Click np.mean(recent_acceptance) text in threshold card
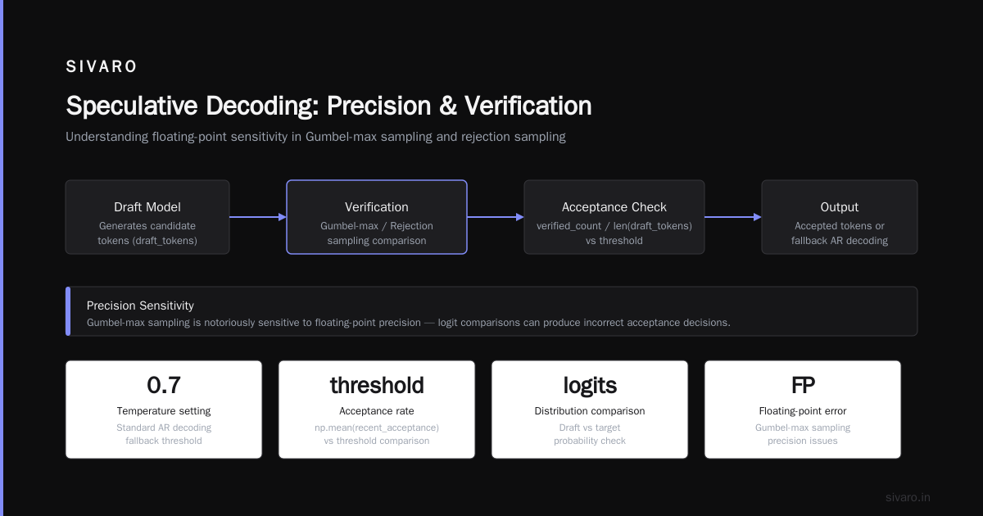983x516 pixels. [x=377, y=428]
